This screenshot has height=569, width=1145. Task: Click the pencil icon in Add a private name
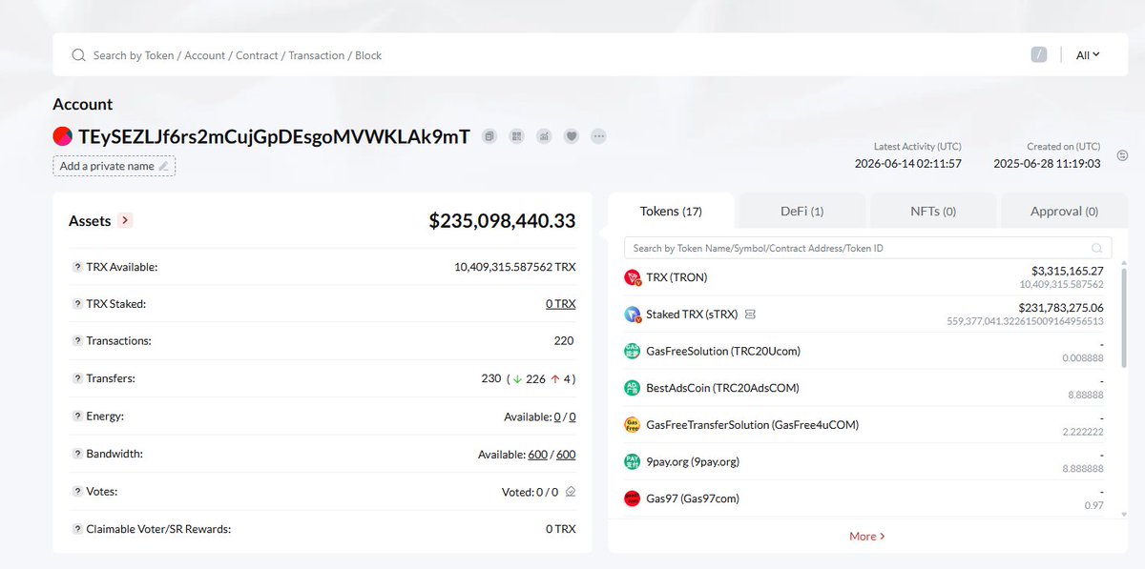[x=163, y=166]
